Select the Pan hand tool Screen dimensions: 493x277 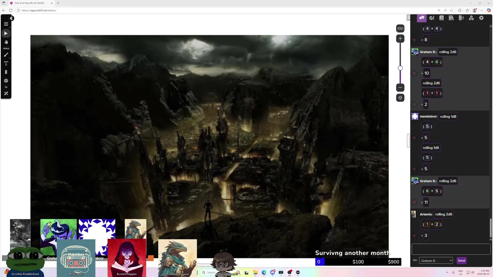pyautogui.click(x=6, y=42)
